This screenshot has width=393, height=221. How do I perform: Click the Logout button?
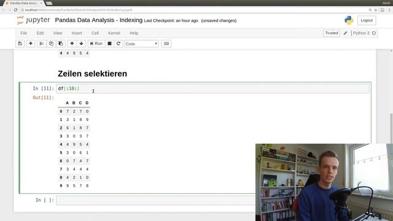click(367, 20)
